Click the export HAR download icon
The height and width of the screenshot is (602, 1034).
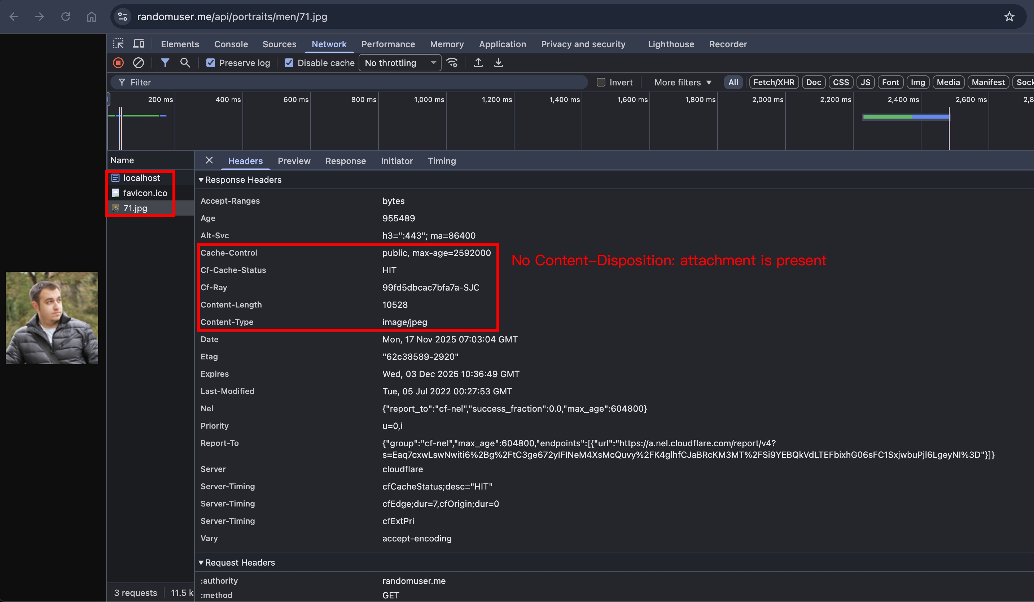[498, 63]
